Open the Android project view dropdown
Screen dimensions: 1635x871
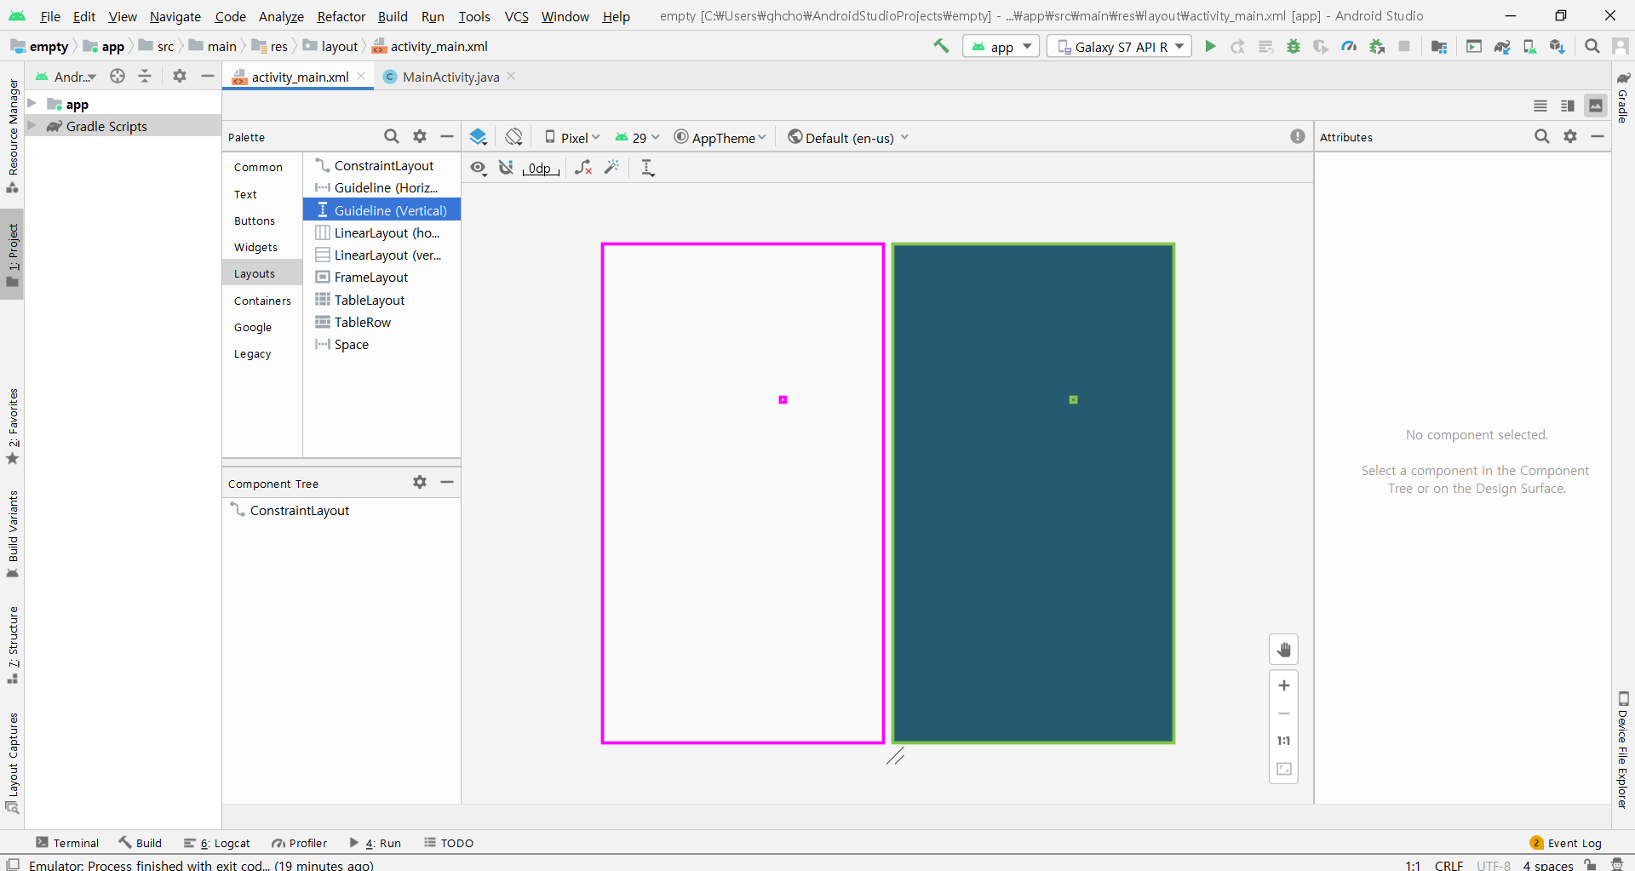66,77
